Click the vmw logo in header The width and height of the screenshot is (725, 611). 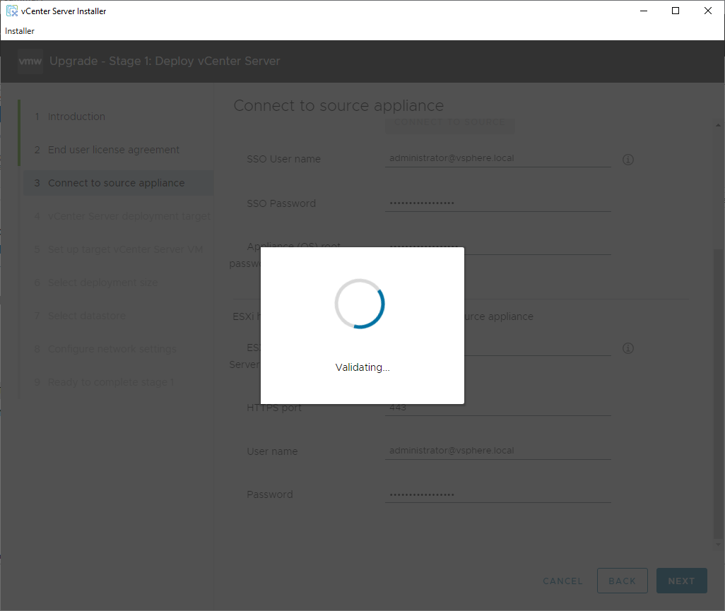point(30,61)
